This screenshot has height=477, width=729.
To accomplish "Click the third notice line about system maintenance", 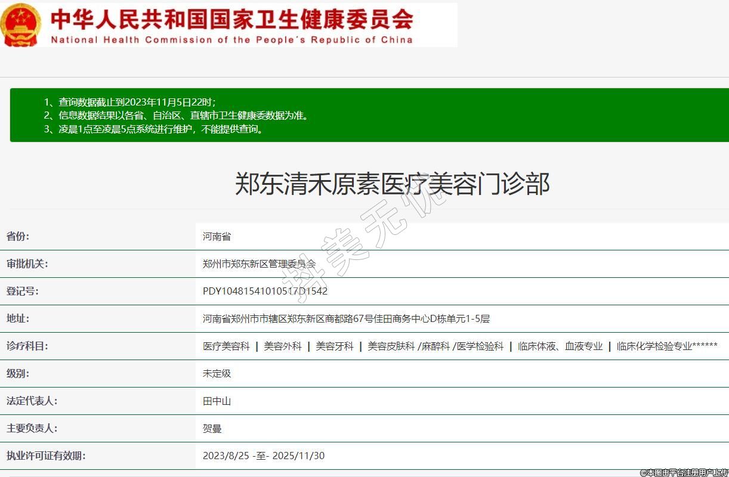I will [153, 129].
